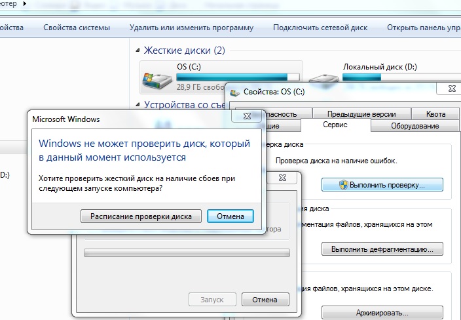Open Свойства системы in toolbar
The height and width of the screenshot is (320, 461).
click(x=77, y=28)
